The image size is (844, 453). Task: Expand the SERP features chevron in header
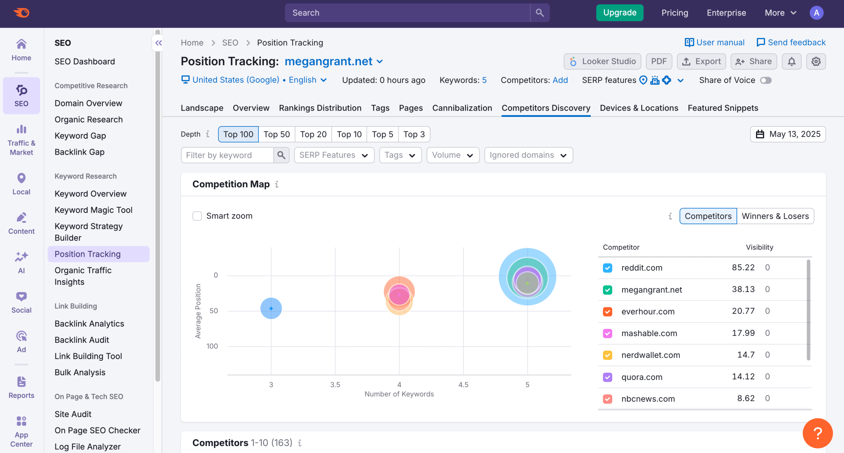[680, 80]
